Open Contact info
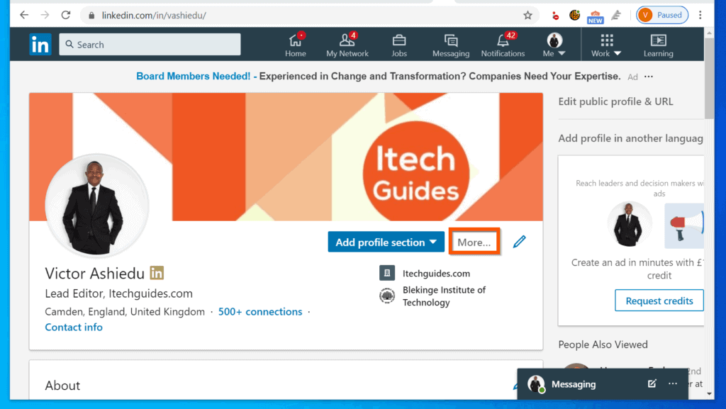 (x=73, y=327)
